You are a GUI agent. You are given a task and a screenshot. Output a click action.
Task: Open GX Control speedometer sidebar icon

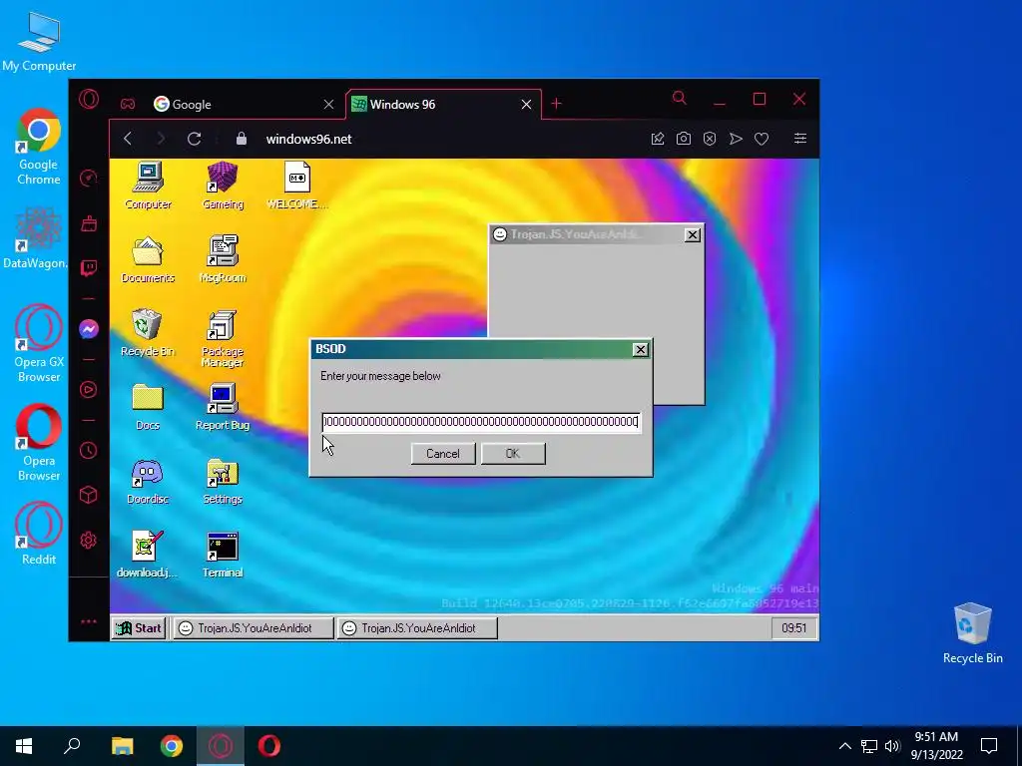coord(89,178)
